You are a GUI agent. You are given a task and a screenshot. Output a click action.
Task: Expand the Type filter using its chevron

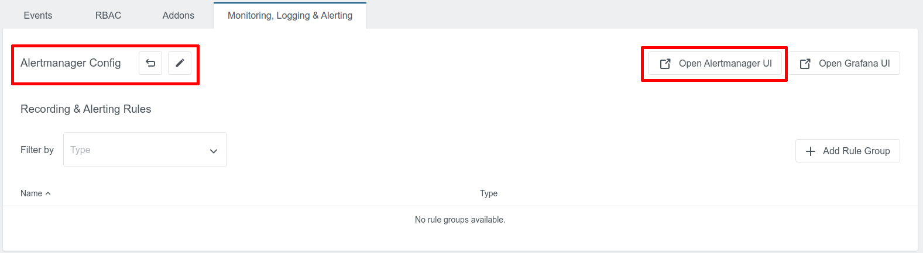(214, 151)
